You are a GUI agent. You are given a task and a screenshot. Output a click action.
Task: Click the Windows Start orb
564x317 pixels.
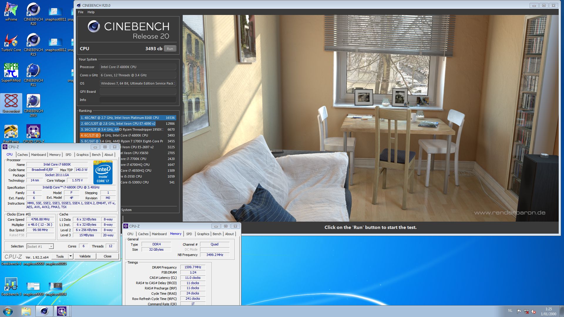[x=8, y=311]
